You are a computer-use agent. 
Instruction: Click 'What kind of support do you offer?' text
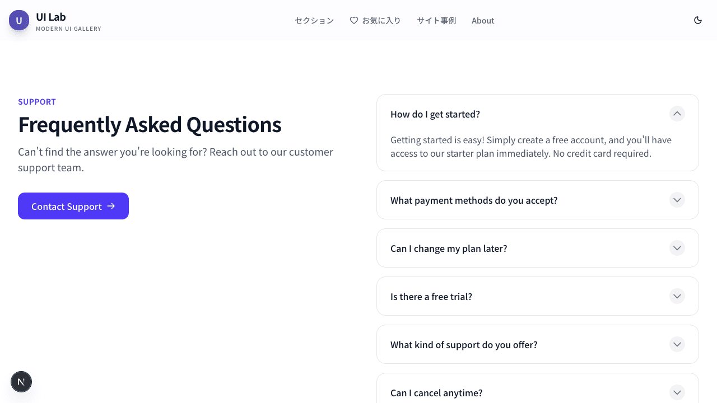[464, 345]
